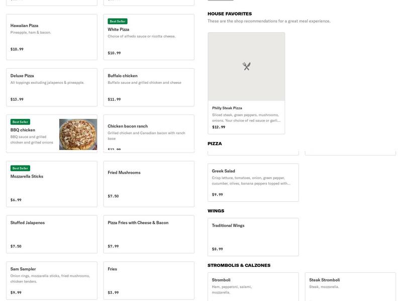402x301 pixels.
Task: Choose the Fries item
Action: (x=149, y=280)
